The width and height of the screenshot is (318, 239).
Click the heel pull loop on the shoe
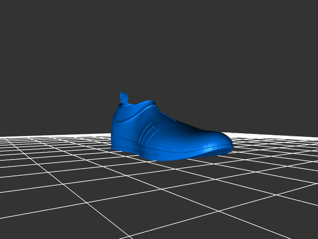[x=124, y=98]
